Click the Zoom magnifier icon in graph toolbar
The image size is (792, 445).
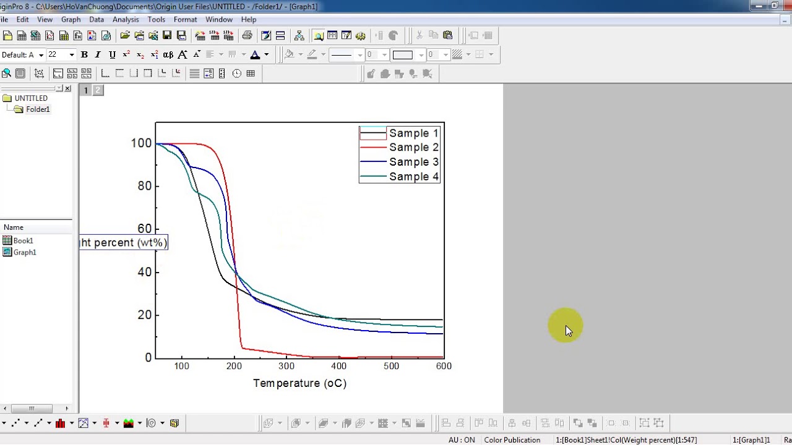click(6, 74)
